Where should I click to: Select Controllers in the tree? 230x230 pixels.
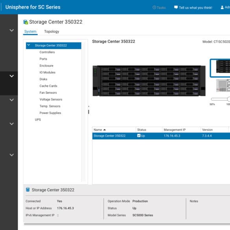point(47,52)
